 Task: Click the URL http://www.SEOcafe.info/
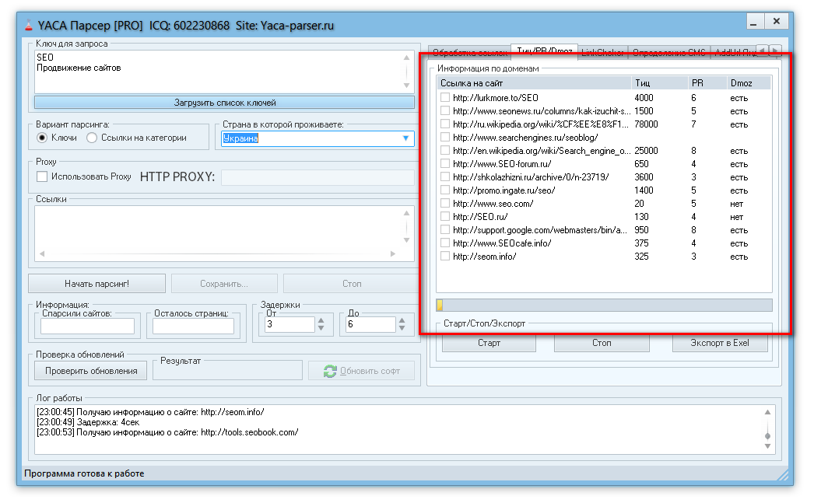(501, 243)
